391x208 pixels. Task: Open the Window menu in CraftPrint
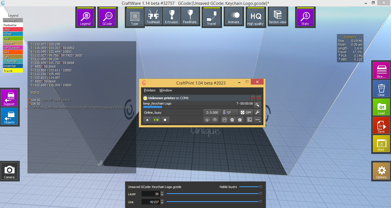(166, 90)
